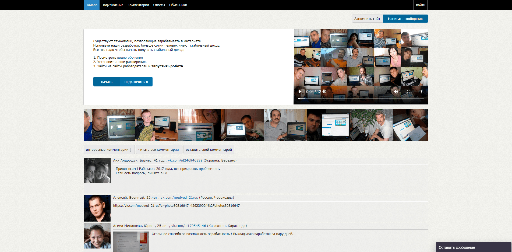Open the Комментарии section
This screenshot has width=512, height=252.
click(x=138, y=5)
